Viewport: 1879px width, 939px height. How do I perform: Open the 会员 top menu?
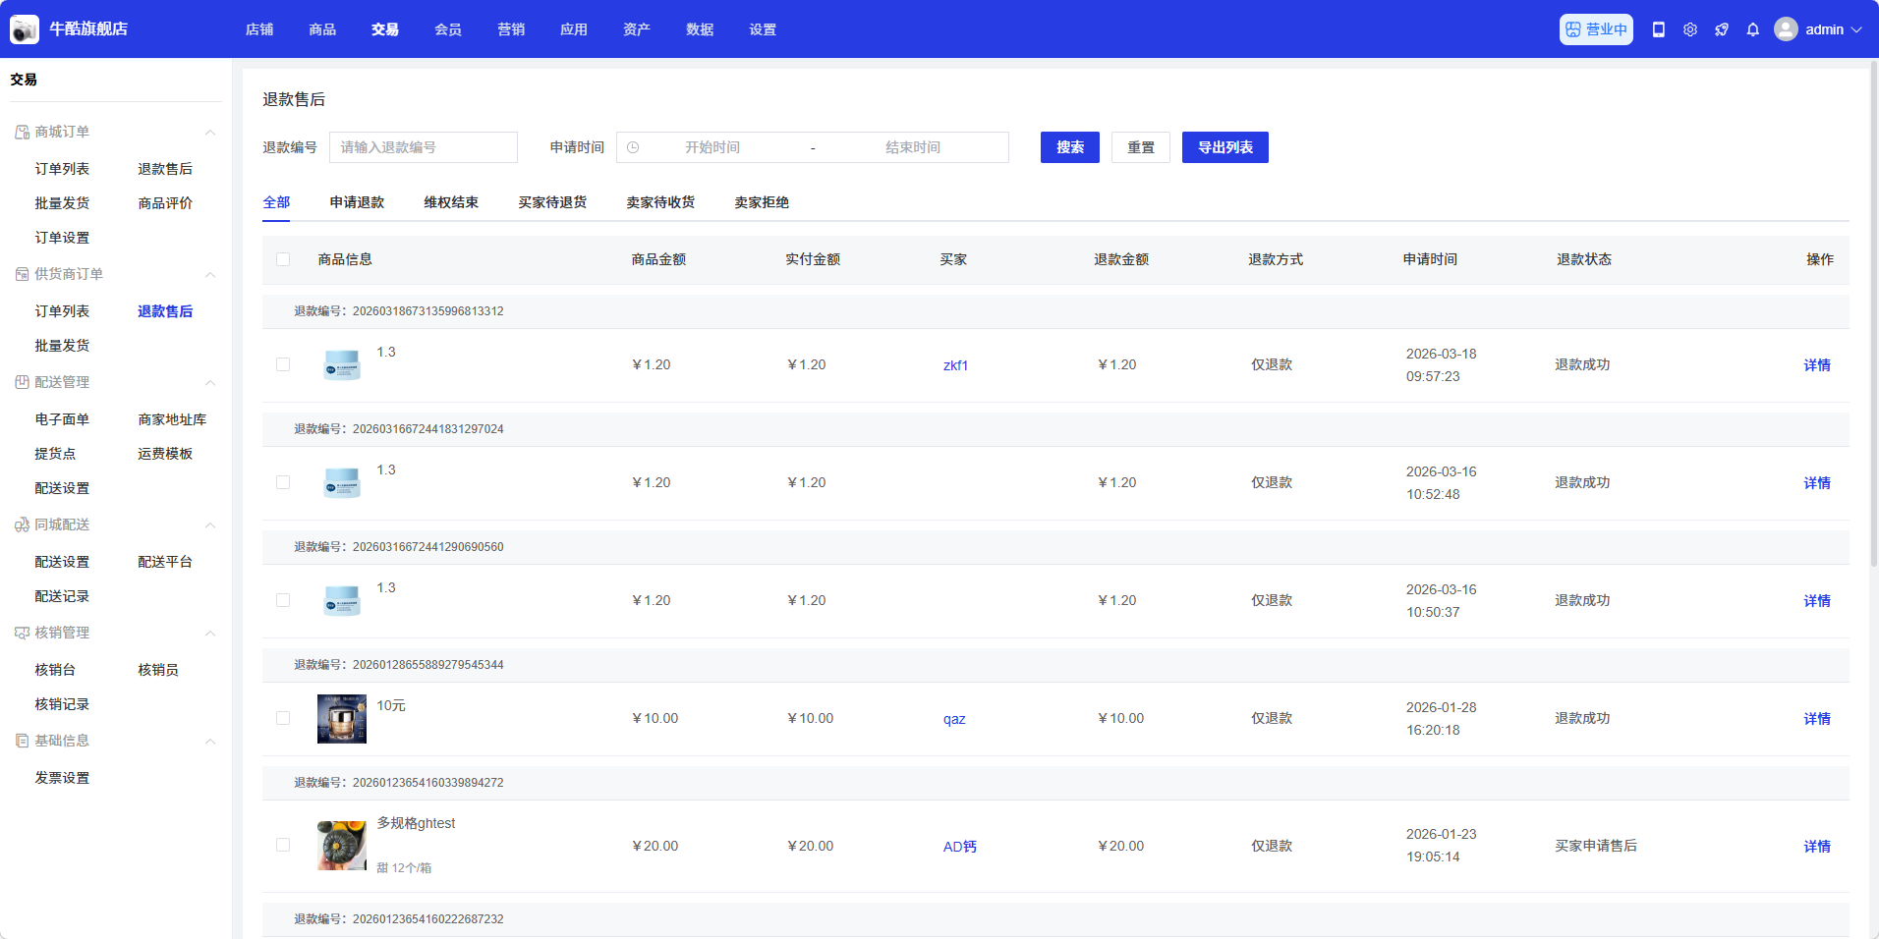point(448,29)
